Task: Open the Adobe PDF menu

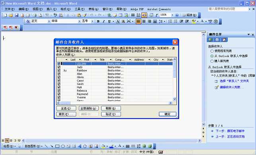Action: click(x=137, y=9)
